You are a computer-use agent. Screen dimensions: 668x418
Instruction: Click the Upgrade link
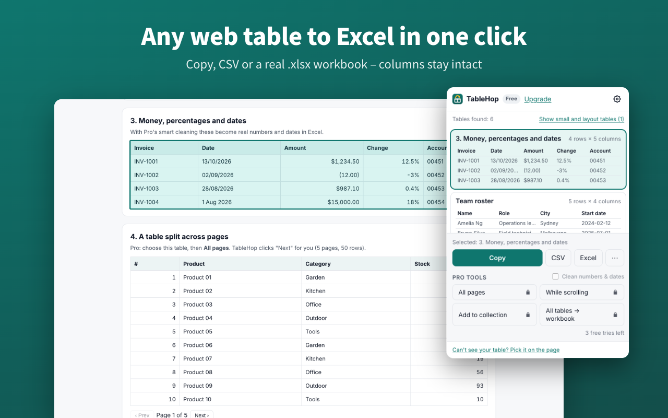pyautogui.click(x=538, y=99)
